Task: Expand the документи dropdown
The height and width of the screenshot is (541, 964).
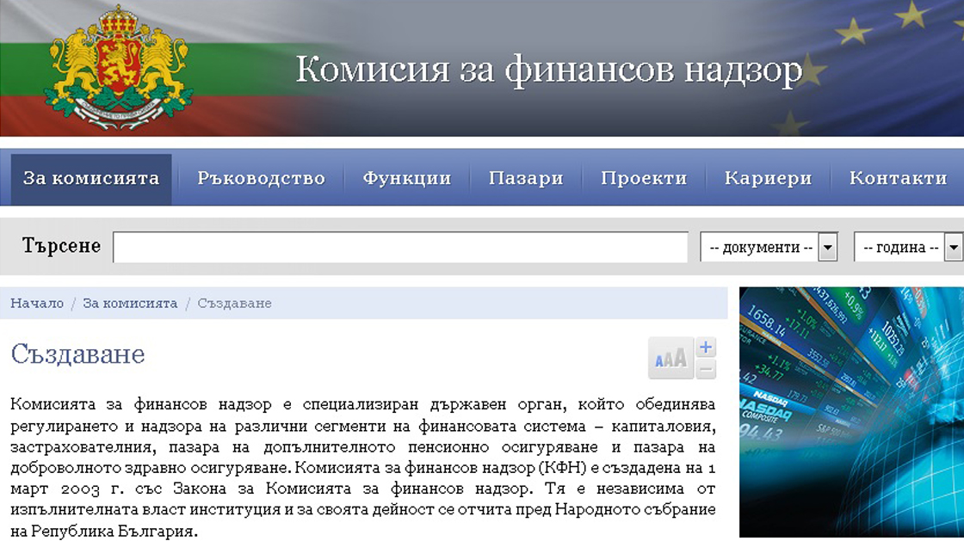Action: tap(769, 248)
